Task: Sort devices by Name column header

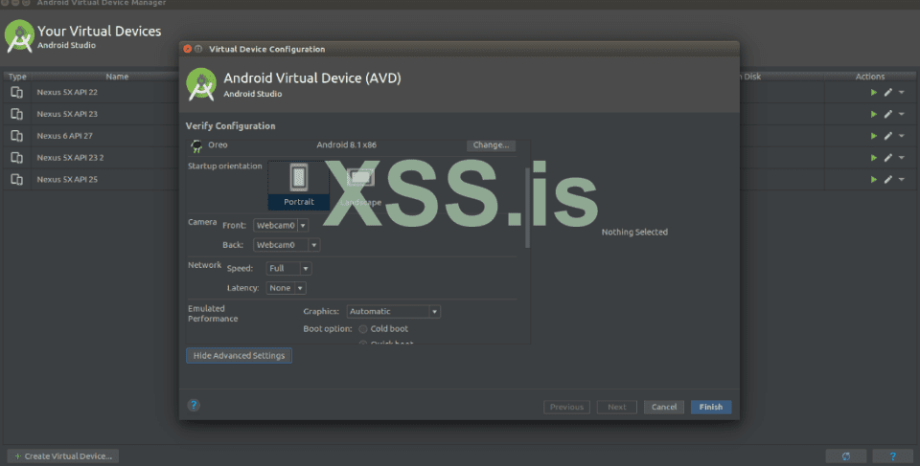Action: point(117,77)
